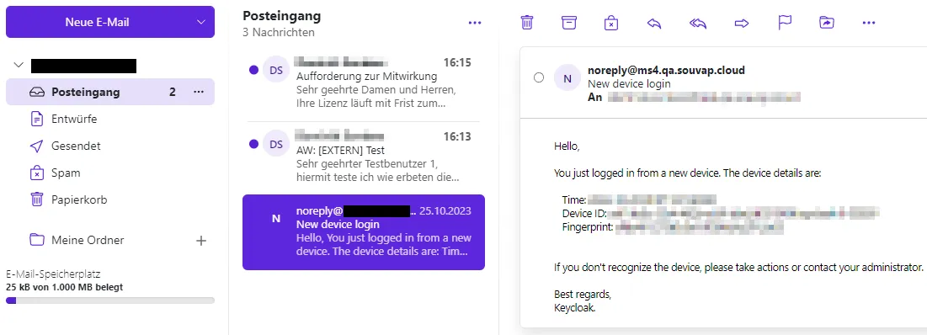Image resolution: width=927 pixels, height=335 pixels.
Task: Click the 25.10.2023 date in message list
Action: click(x=445, y=211)
